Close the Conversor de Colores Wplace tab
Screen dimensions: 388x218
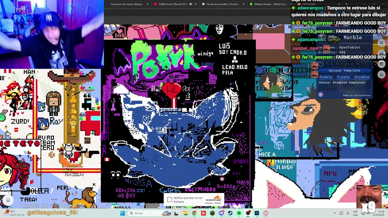point(148,4)
